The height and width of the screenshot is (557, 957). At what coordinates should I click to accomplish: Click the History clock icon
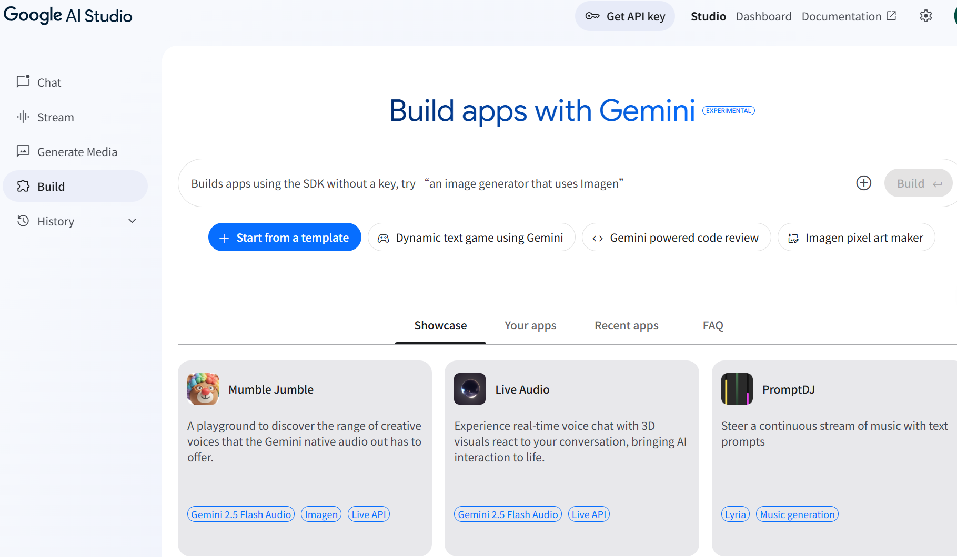tap(23, 221)
